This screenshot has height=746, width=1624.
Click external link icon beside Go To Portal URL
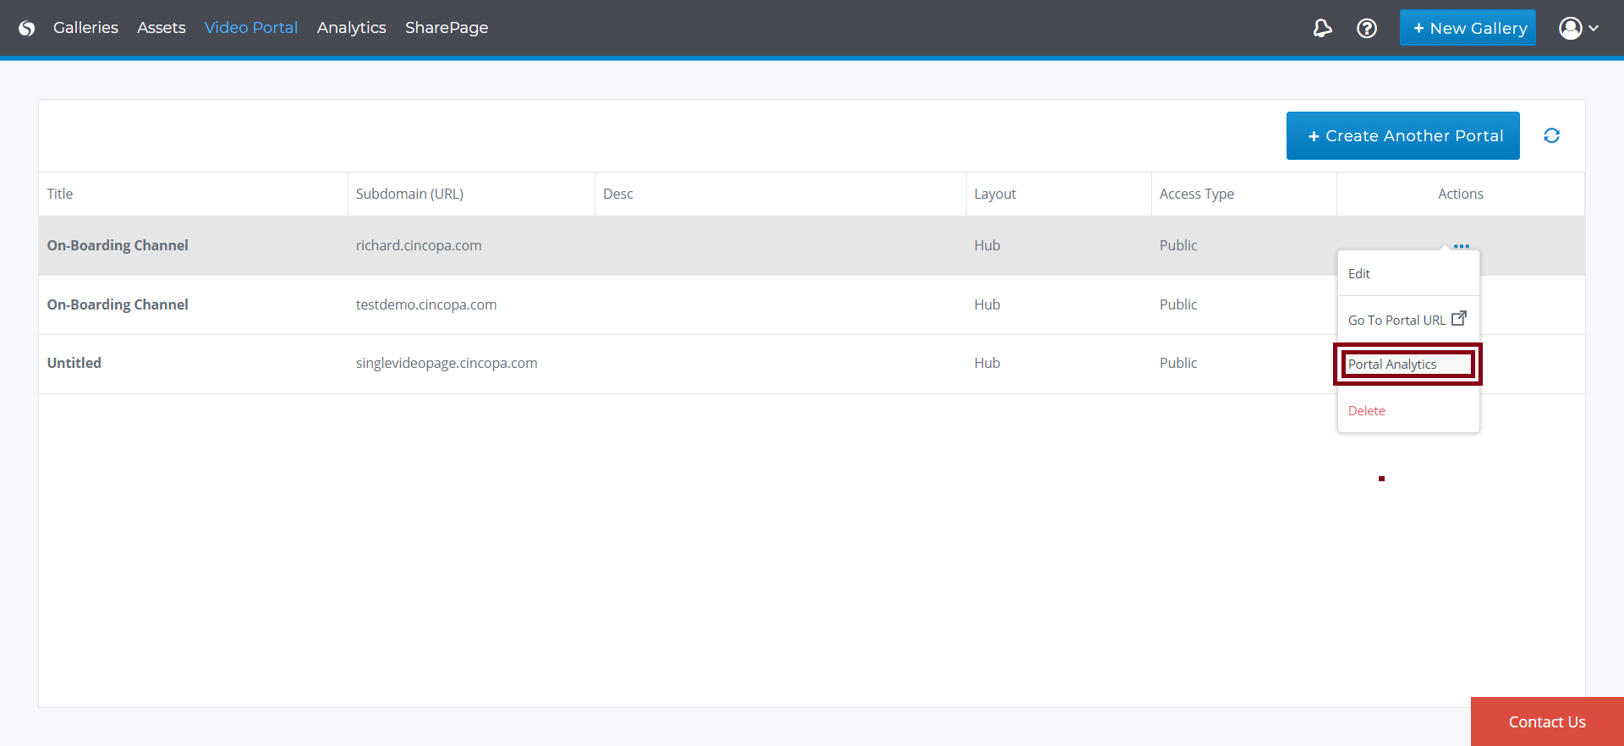[1458, 319]
